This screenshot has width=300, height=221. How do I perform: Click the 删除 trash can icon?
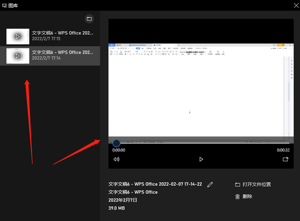point(237,197)
